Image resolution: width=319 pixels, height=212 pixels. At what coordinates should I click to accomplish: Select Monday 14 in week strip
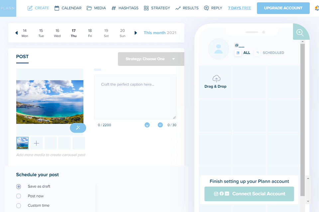pyautogui.click(x=25, y=33)
